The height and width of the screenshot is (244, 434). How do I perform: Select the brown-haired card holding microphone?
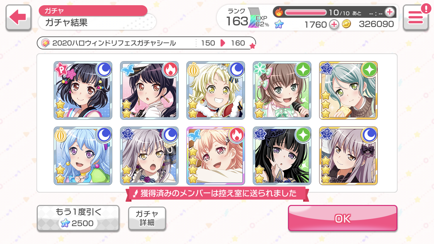point(282,90)
